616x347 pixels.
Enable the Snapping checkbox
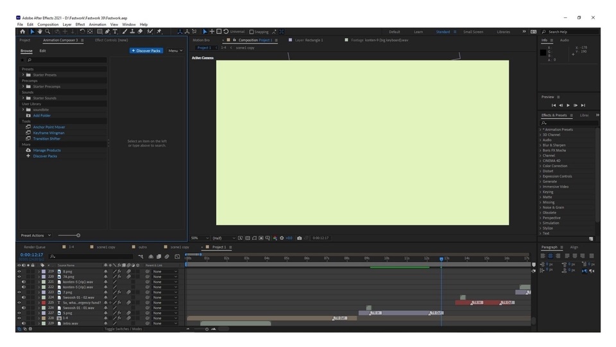252,32
